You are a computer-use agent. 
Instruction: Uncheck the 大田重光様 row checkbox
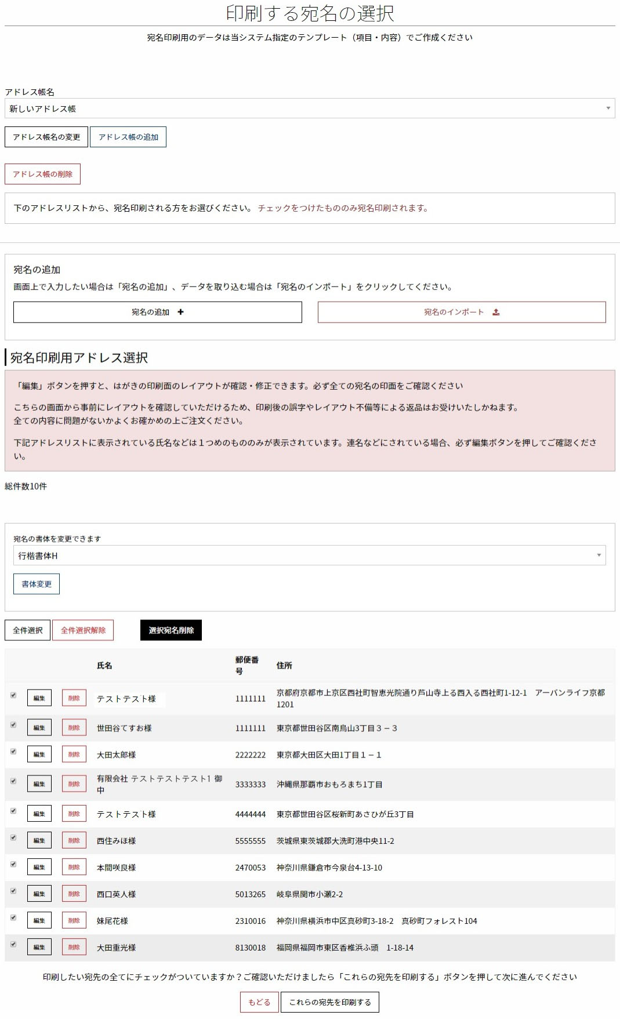[13, 944]
